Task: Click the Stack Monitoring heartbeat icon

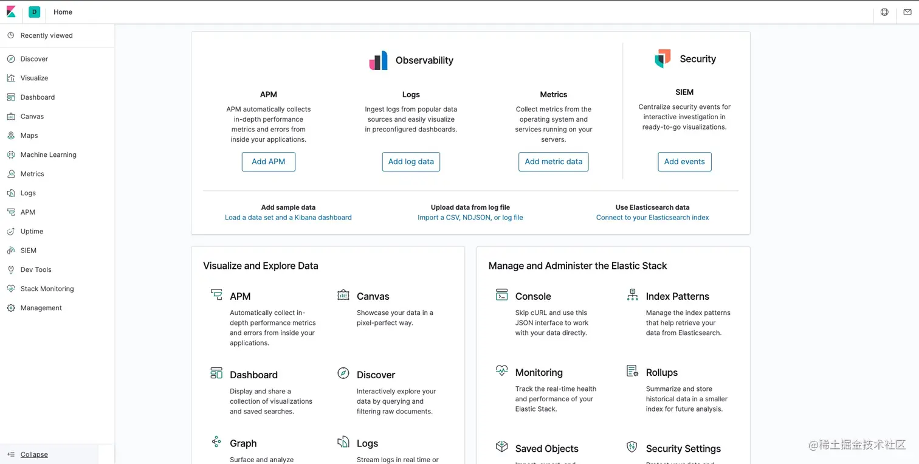Action: click(x=11, y=289)
